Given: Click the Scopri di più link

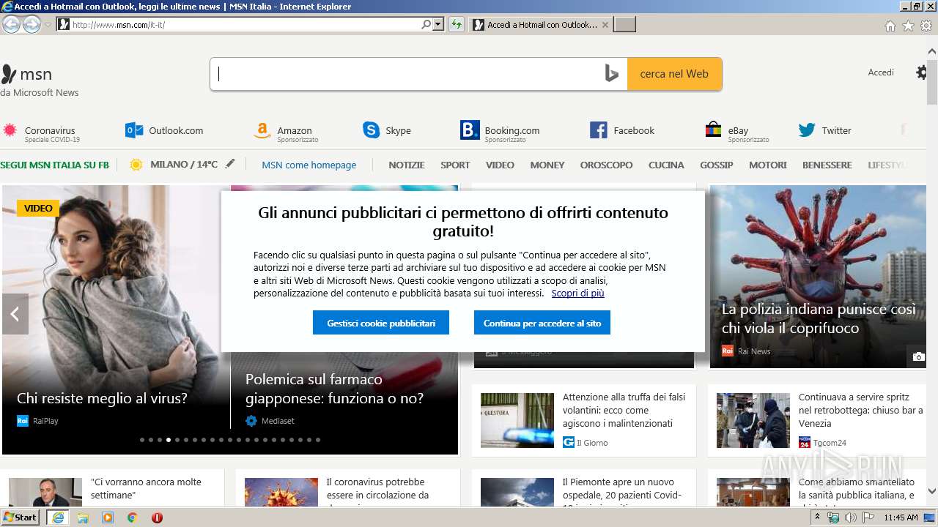Looking at the screenshot, I should click(x=577, y=294).
